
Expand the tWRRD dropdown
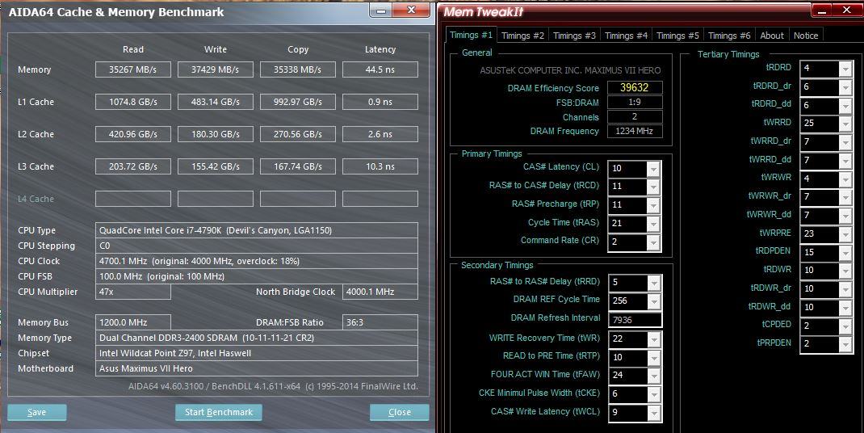tap(845, 124)
